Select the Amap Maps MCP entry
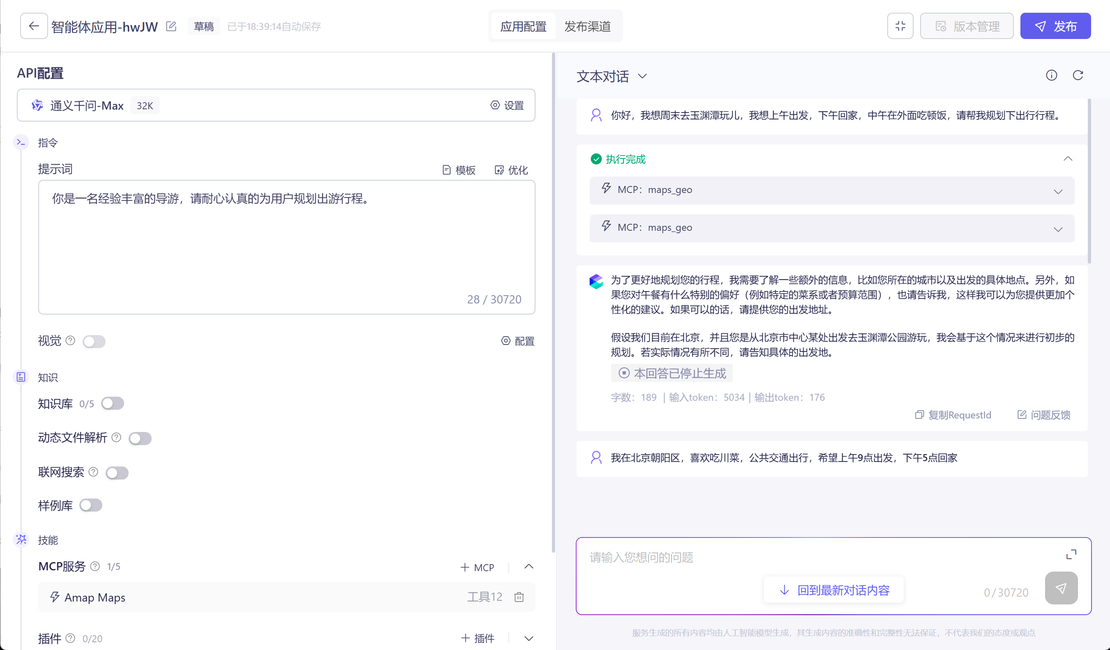The image size is (1110, 650). pos(286,597)
